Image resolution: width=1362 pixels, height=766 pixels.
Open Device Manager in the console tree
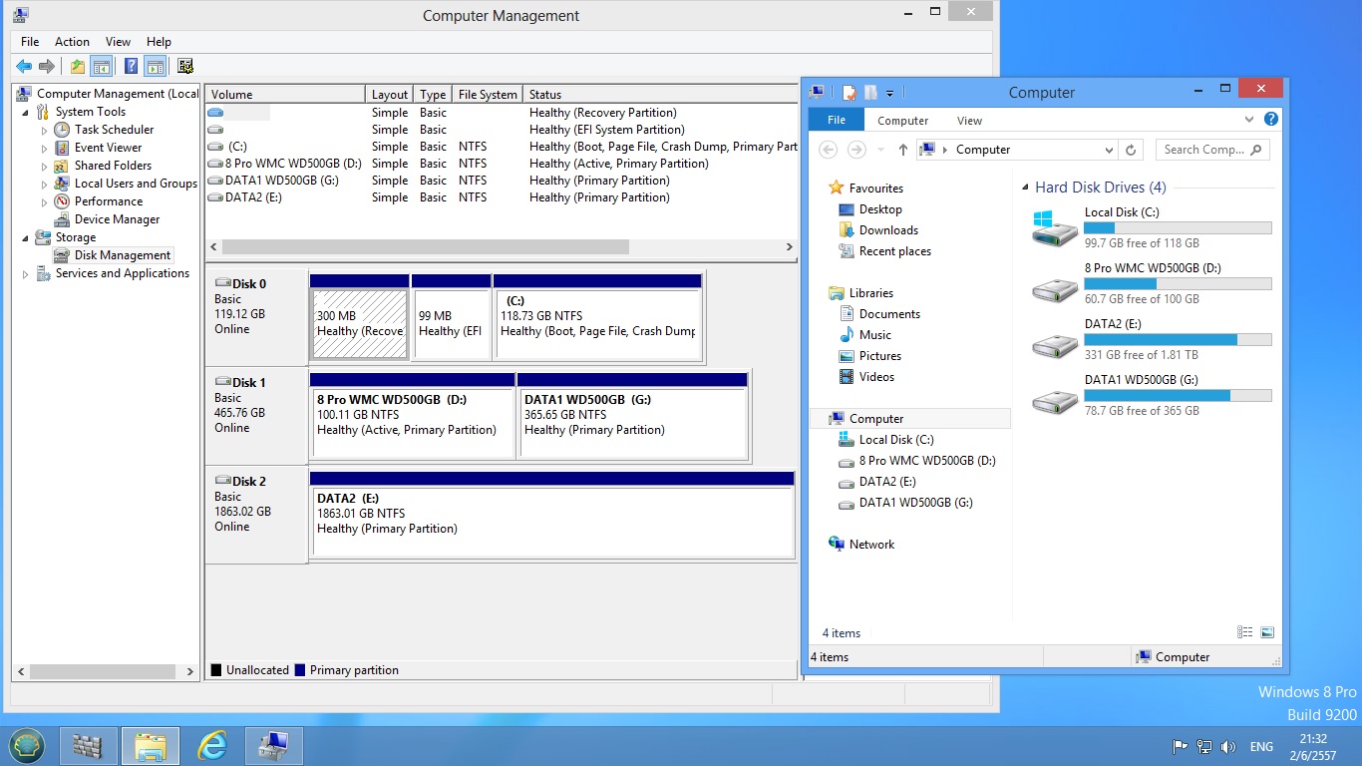(x=117, y=219)
